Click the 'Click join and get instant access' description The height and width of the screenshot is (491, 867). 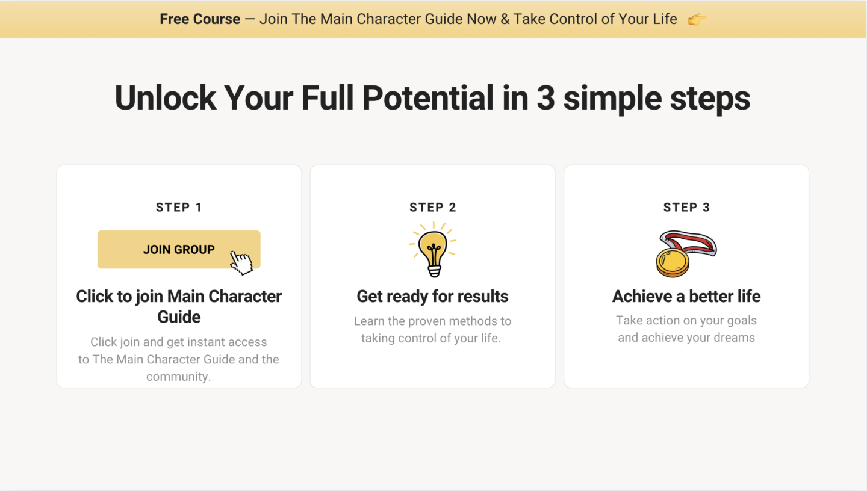179,359
